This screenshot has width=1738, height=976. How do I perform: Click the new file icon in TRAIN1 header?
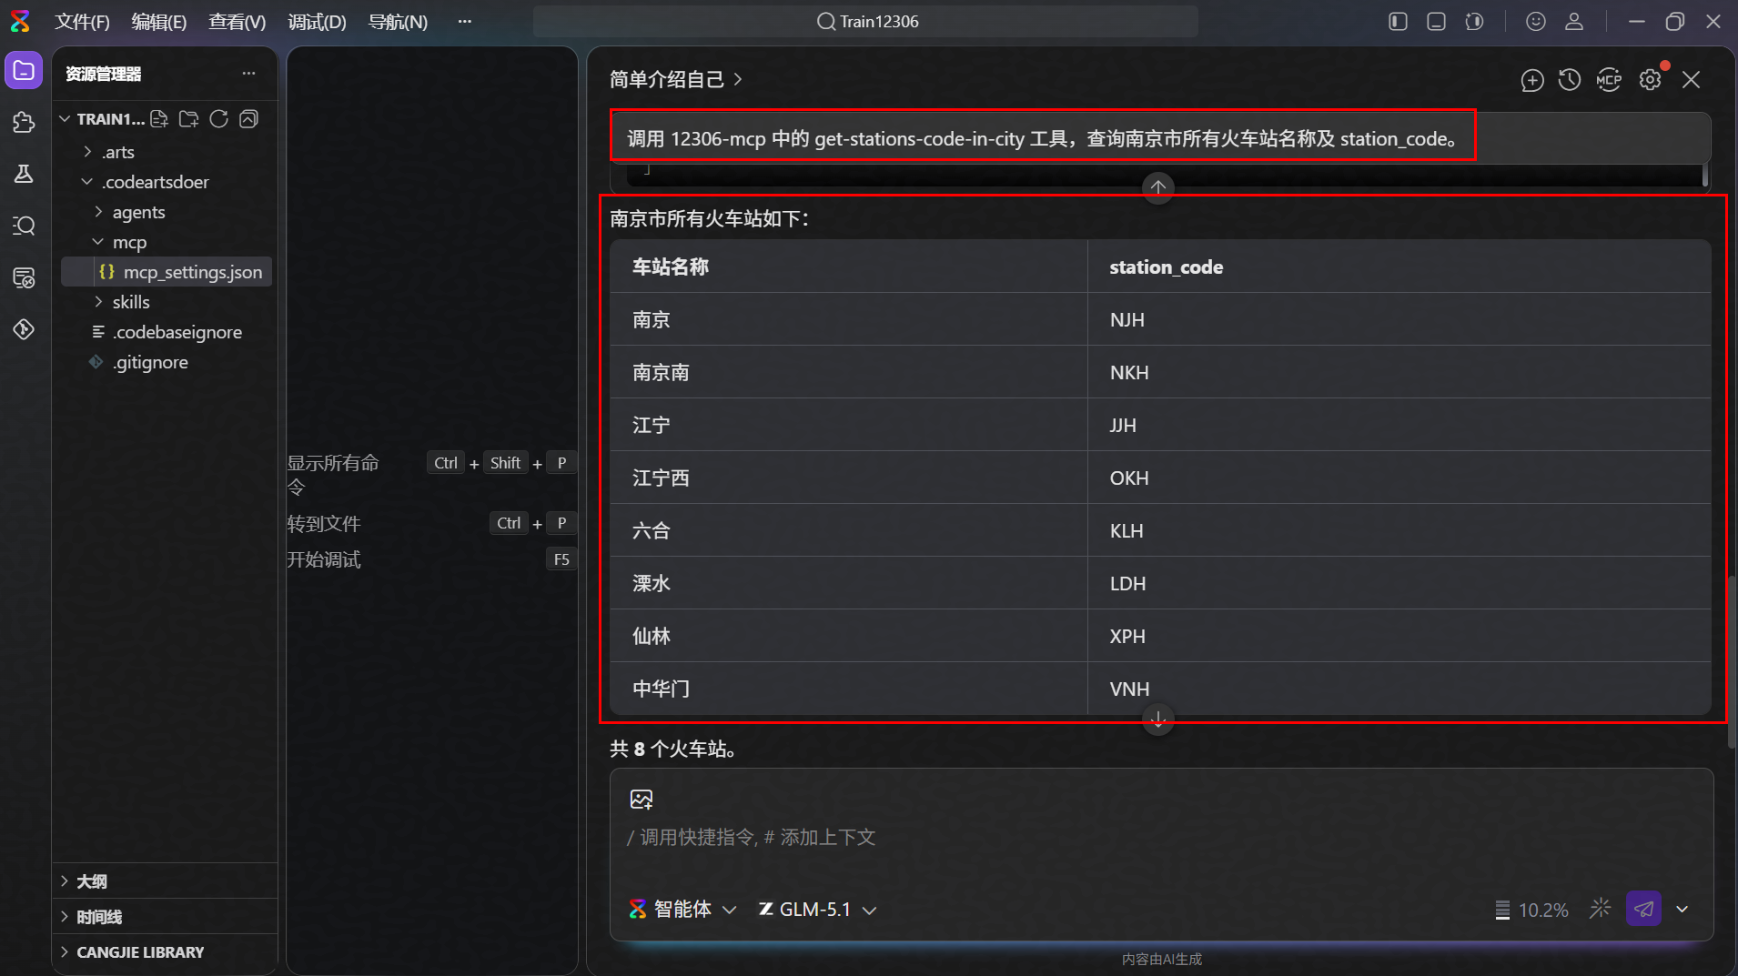(x=159, y=119)
